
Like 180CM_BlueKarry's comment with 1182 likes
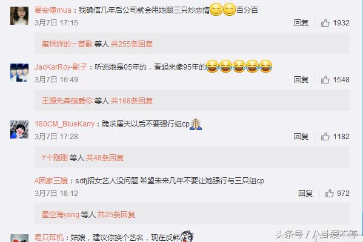(325, 136)
